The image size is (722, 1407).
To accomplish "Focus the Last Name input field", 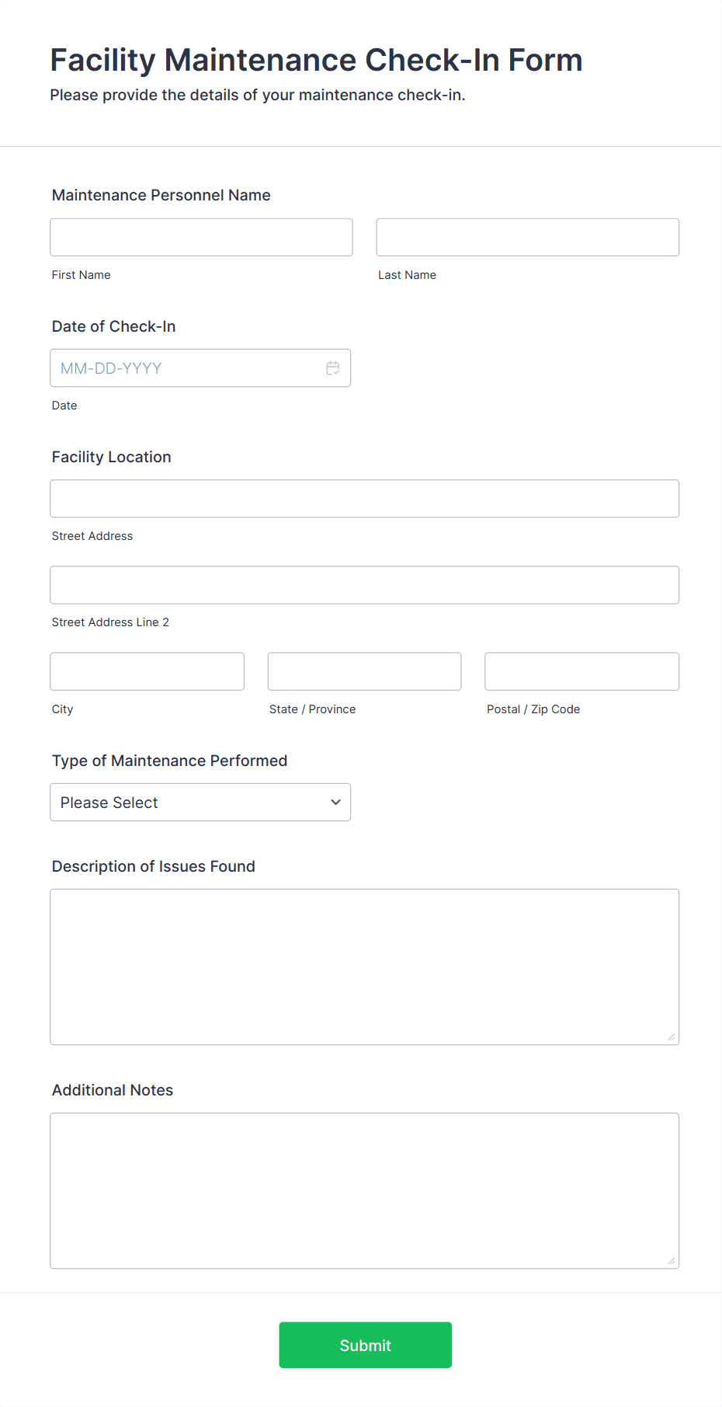I will point(527,238).
